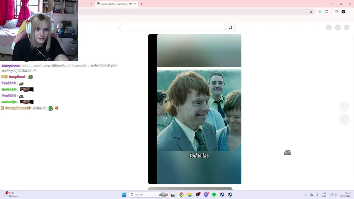
Task: Open the Chrome three-dot menu
Action: tap(350, 12)
